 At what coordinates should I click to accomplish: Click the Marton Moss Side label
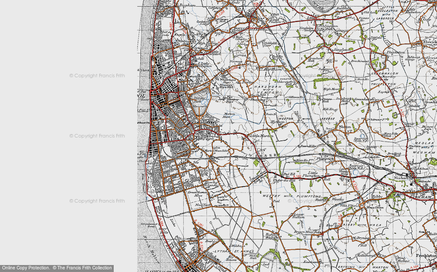(217, 151)
